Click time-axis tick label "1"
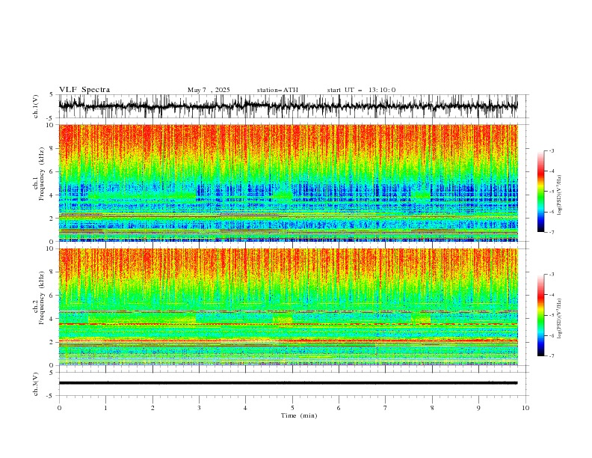 tap(105, 408)
